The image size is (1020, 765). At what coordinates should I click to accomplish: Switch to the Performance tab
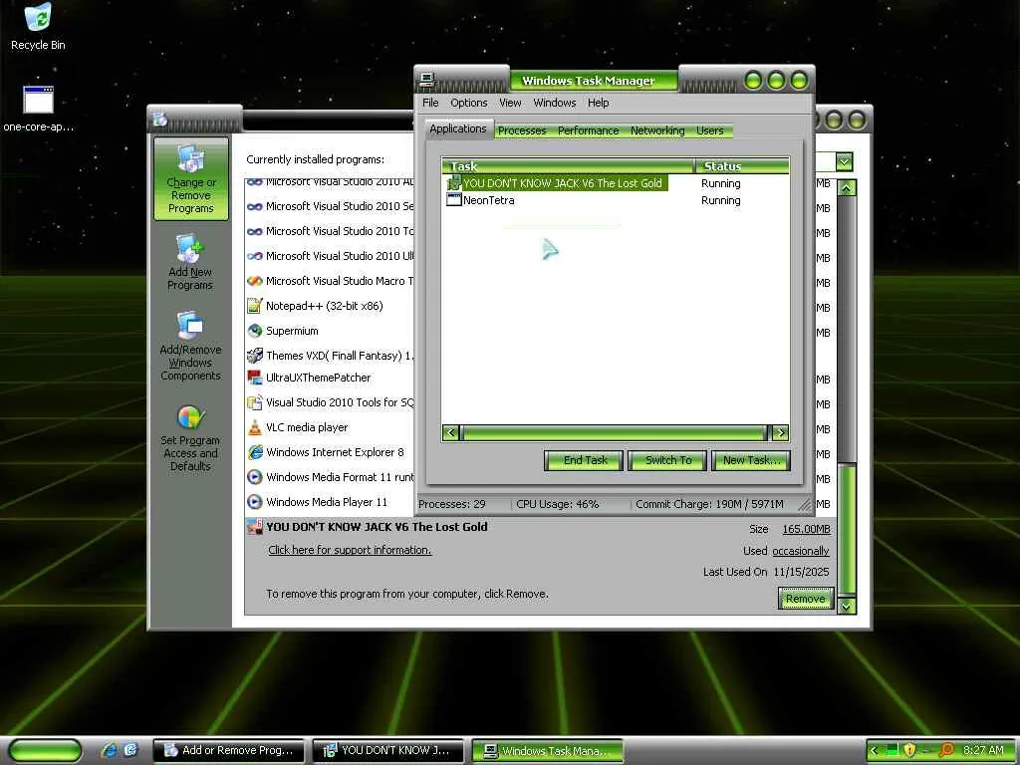588,130
